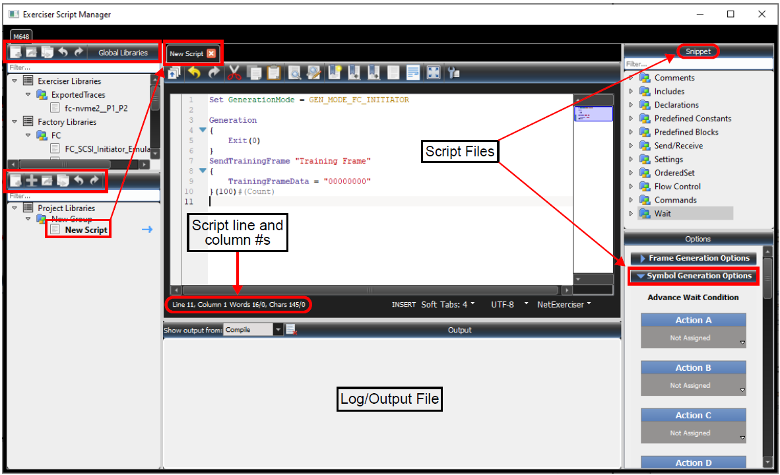This screenshot has height=475, width=780.
Task: Fold the SendTrainingFrame block at line 8
Action: coord(203,171)
